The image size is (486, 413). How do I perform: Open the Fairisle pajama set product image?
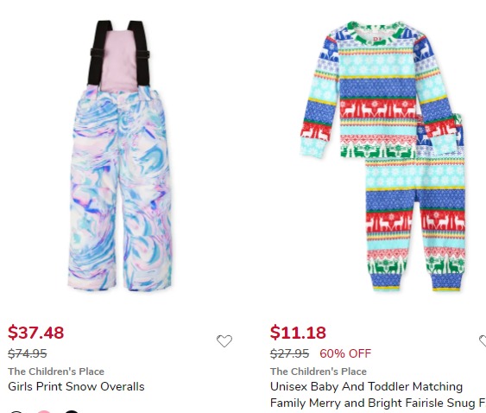tap(382, 156)
